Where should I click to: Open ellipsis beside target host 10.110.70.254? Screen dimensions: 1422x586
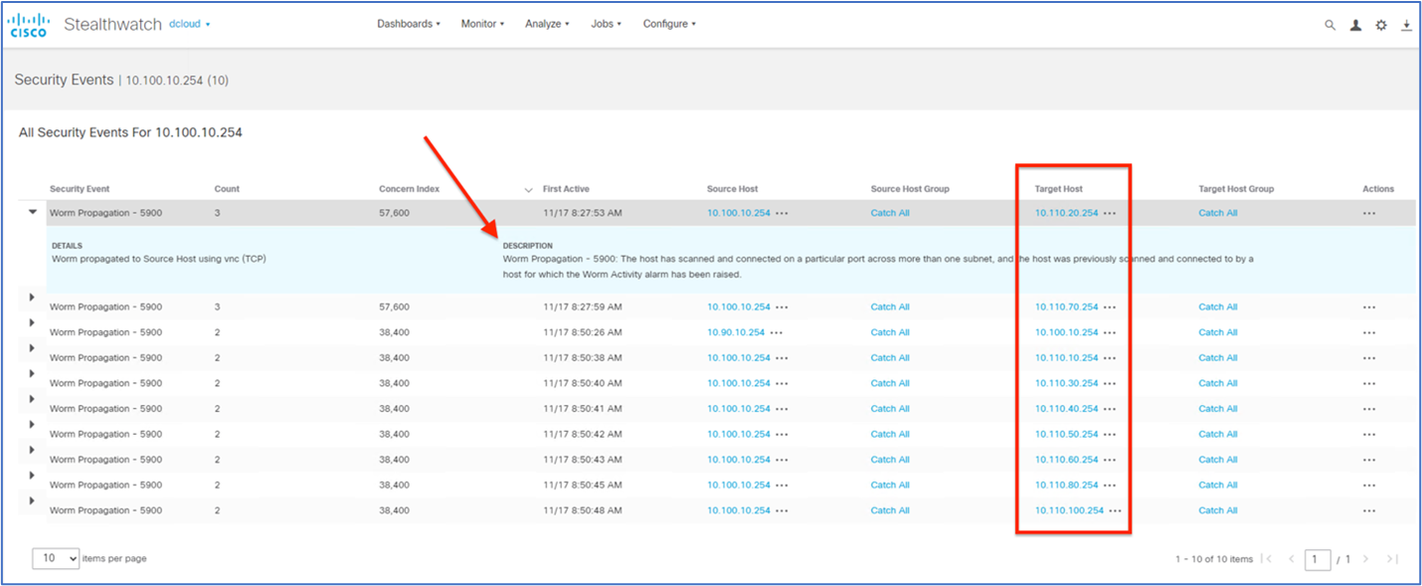[x=1110, y=307]
